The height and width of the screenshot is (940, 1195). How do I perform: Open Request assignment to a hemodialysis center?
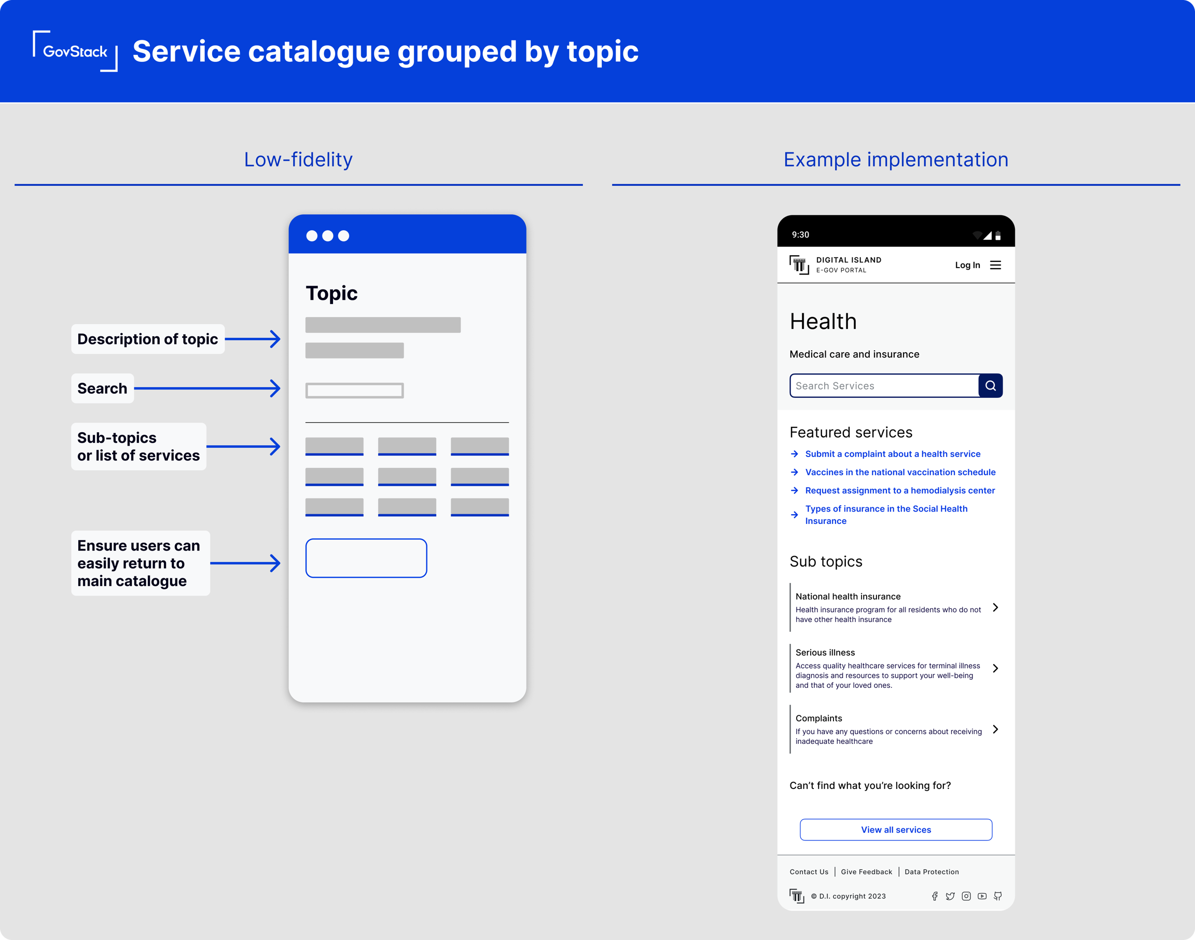point(899,490)
